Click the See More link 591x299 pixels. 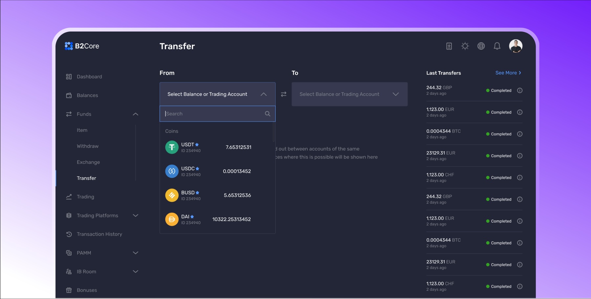click(x=508, y=73)
